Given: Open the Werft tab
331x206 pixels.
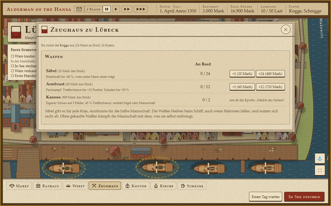Looking at the screenshot, I should click(x=75, y=186).
